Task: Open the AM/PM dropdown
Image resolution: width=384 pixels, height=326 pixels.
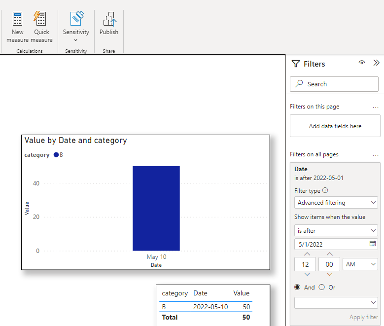Action: (x=360, y=264)
